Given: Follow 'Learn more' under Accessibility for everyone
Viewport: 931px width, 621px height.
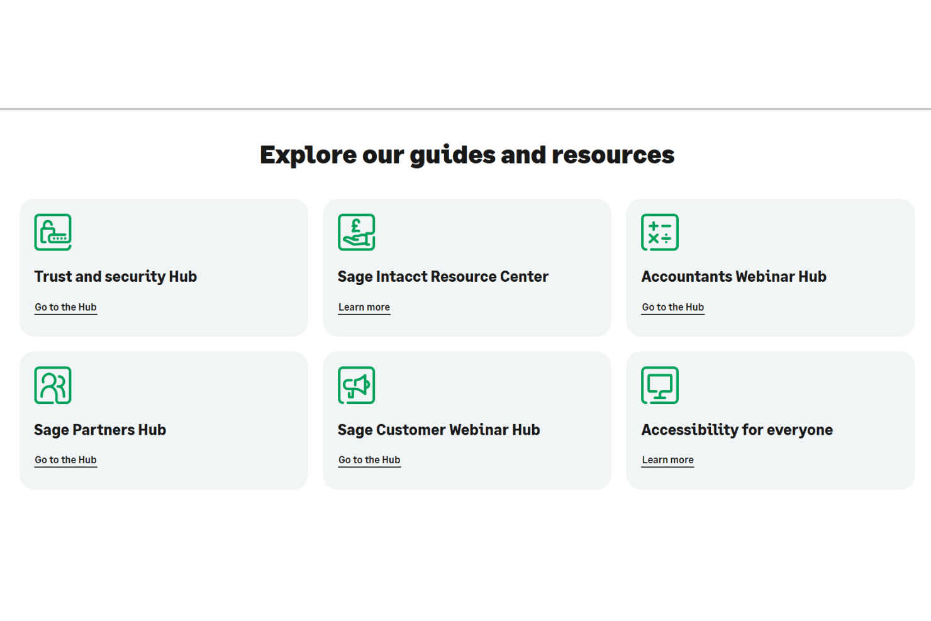Looking at the screenshot, I should point(667,461).
